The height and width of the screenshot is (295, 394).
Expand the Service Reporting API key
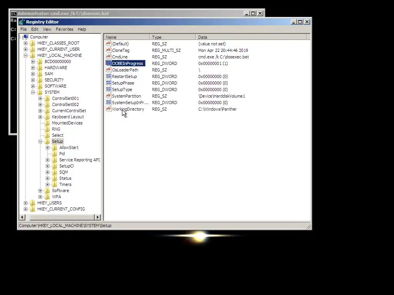(47, 160)
